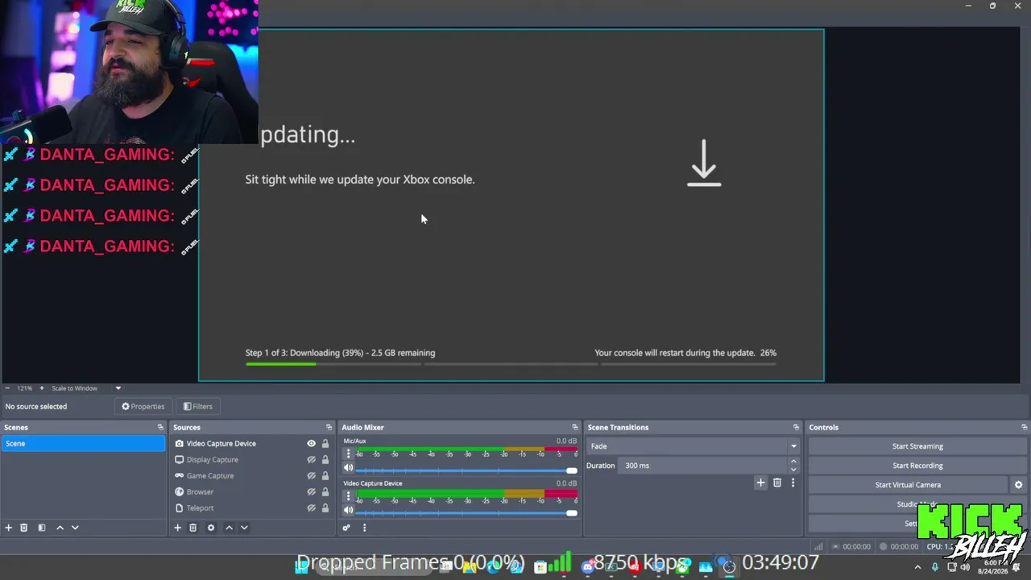
Task: Show the Game Capture source
Action: click(x=311, y=476)
